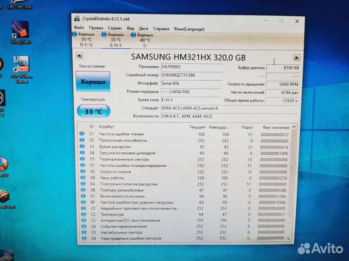This screenshot has width=349, height=261.
Task: Open the Справка menu
Action: [161, 29]
